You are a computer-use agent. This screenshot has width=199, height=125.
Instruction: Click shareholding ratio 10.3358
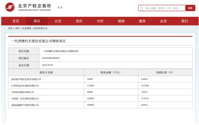[x=145, y=85]
